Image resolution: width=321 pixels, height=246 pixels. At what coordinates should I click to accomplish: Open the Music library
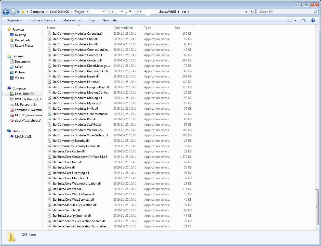19,67
